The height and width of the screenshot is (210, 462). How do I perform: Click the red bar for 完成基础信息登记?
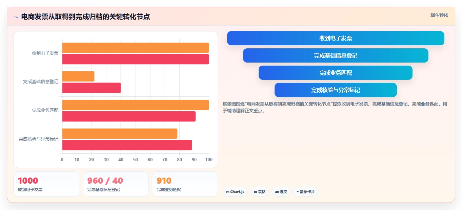coord(91,88)
